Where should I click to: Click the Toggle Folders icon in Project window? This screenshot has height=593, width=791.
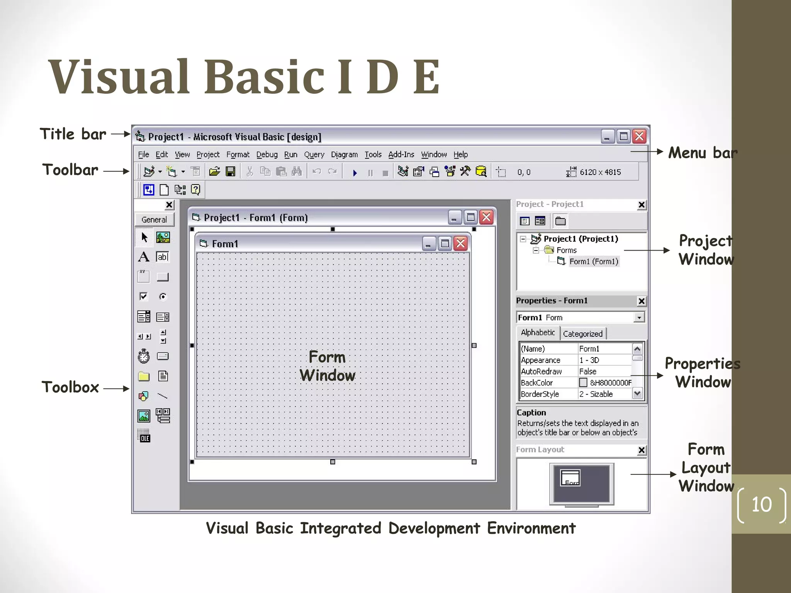pyautogui.click(x=560, y=221)
